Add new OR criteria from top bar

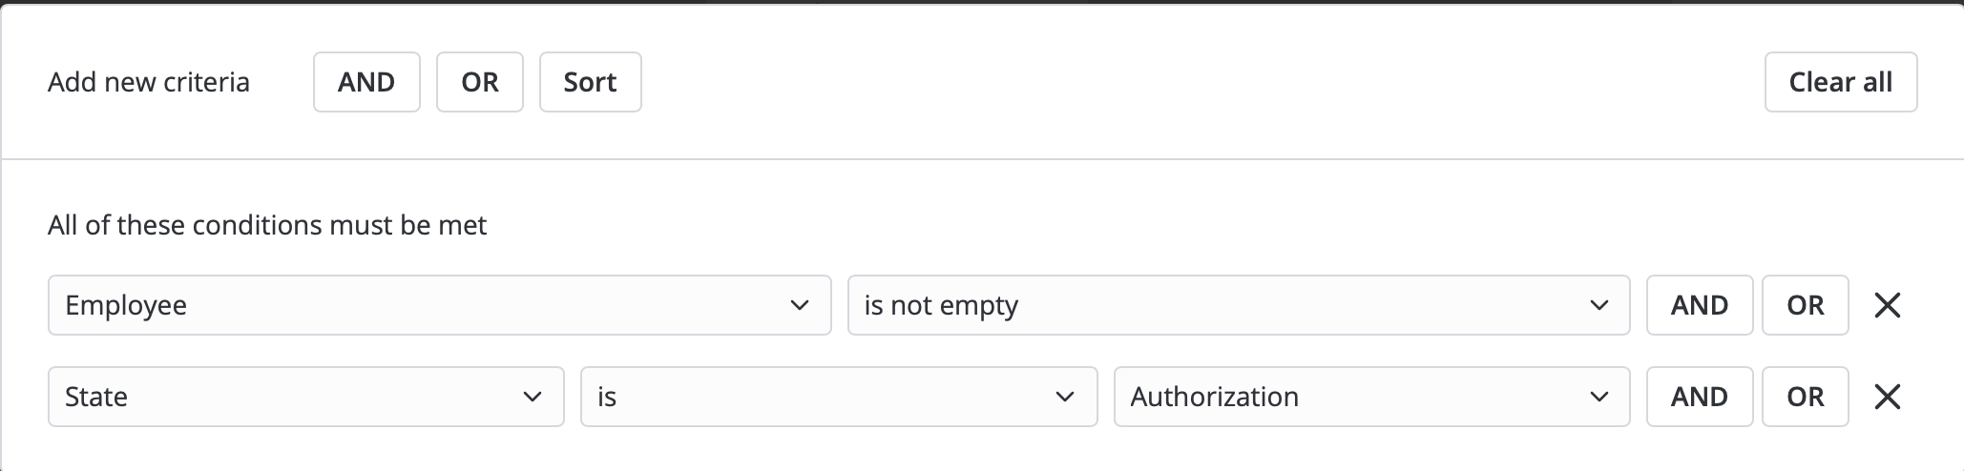click(x=479, y=82)
